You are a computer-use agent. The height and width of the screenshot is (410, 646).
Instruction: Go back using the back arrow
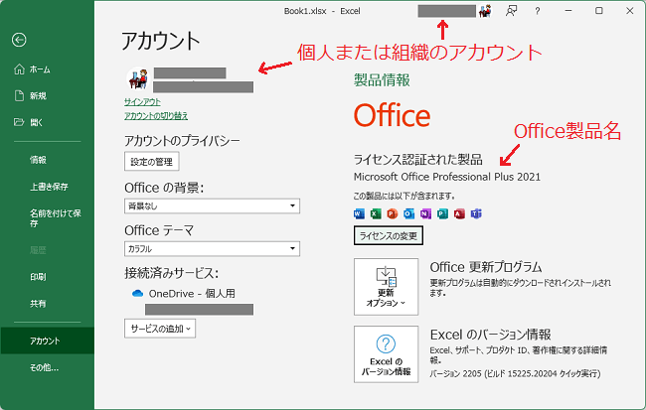19,40
